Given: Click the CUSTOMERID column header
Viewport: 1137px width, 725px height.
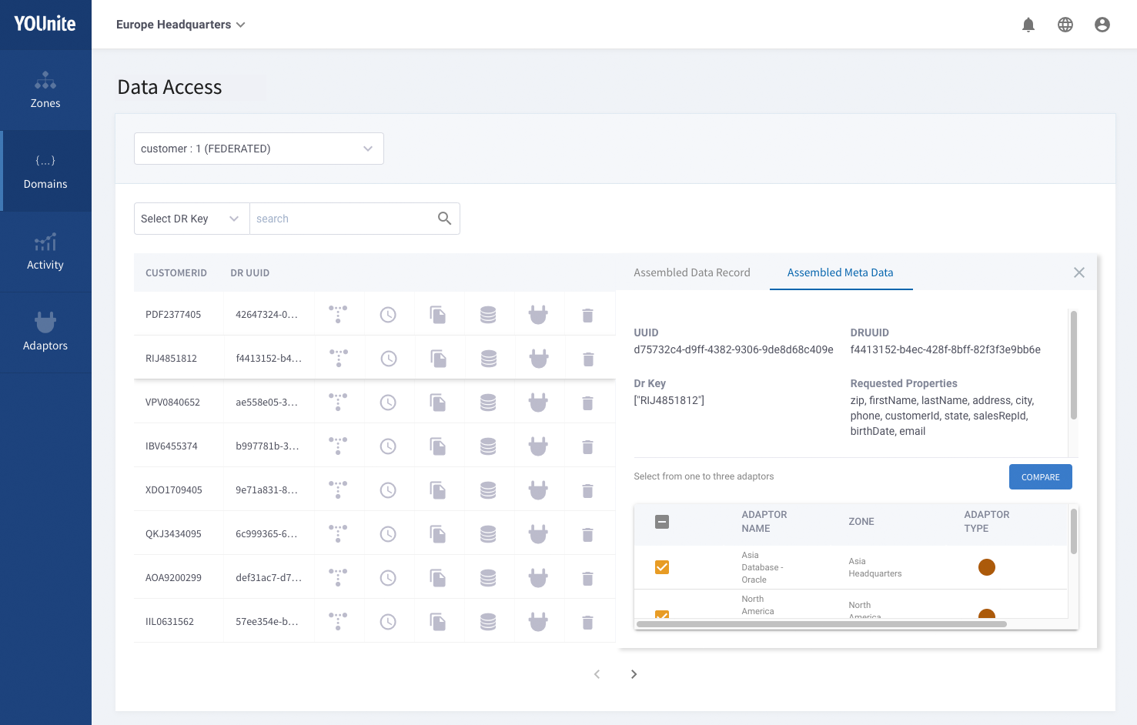Looking at the screenshot, I should pyautogui.click(x=176, y=273).
